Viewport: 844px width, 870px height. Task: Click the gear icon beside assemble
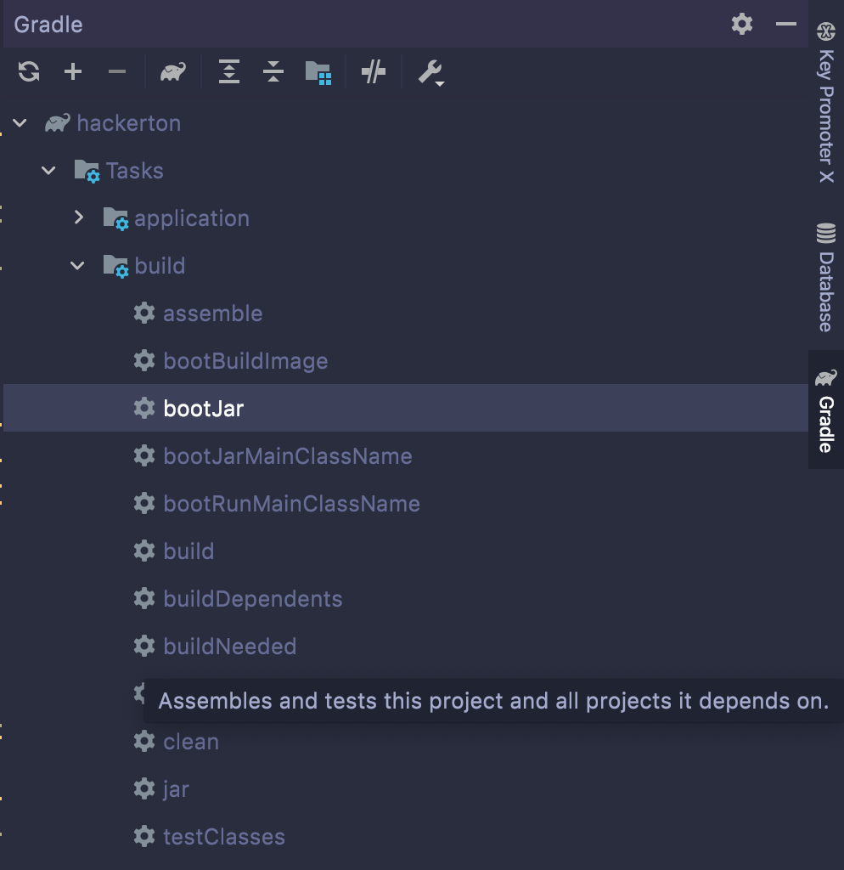(144, 313)
